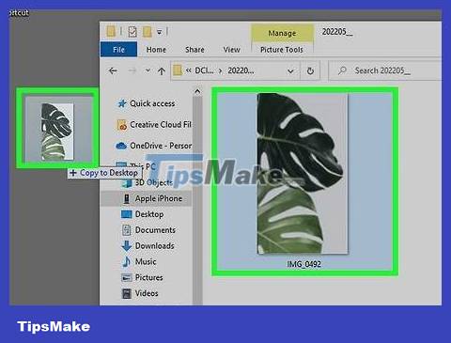Select 3D Objects in navigation pane
This screenshot has height=343, width=451.
[153, 182]
